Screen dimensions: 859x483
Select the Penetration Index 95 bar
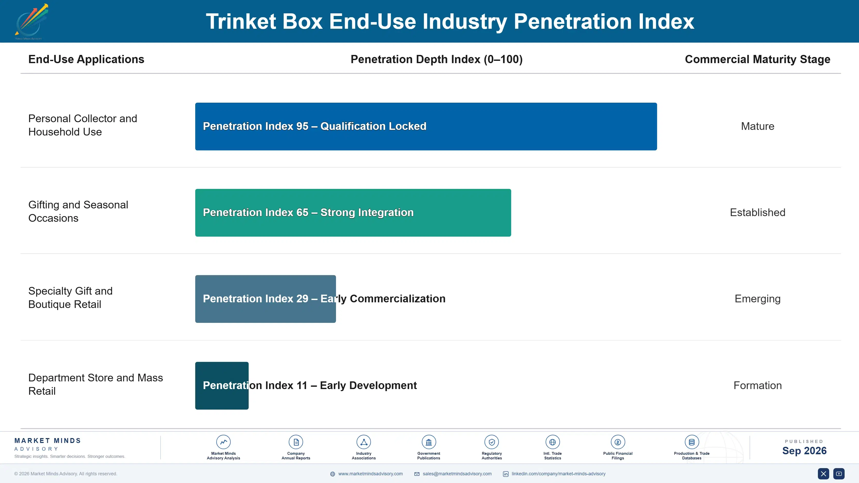click(426, 127)
